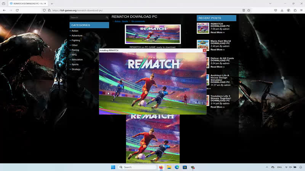Click Read More under Youtubers Life 3

coord(217,107)
